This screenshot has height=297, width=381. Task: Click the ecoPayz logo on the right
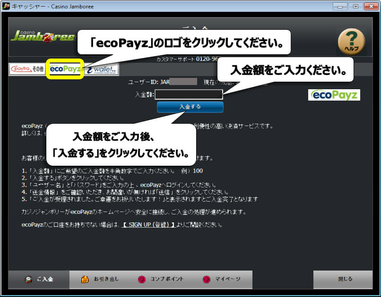[x=334, y=95]
